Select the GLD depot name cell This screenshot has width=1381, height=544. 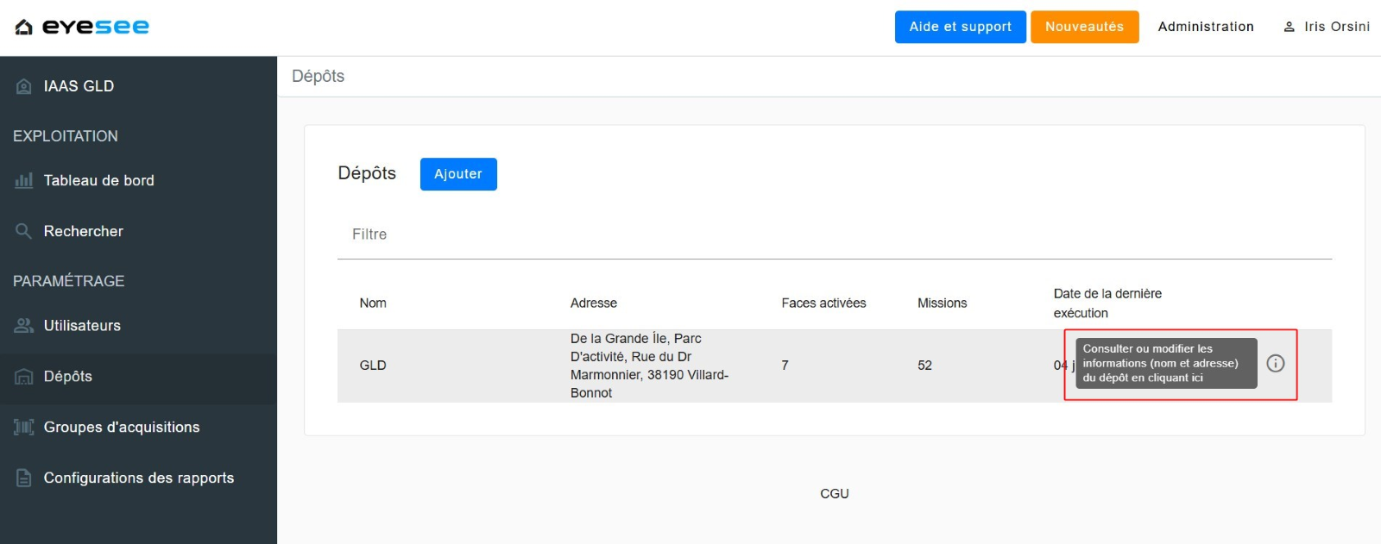coord(373,366)
